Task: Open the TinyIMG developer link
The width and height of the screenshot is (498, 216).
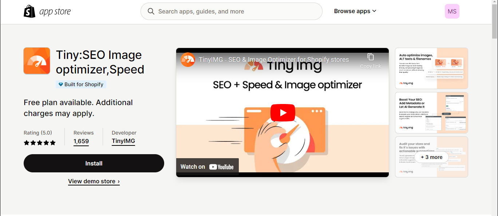Action: pos(123,141)
